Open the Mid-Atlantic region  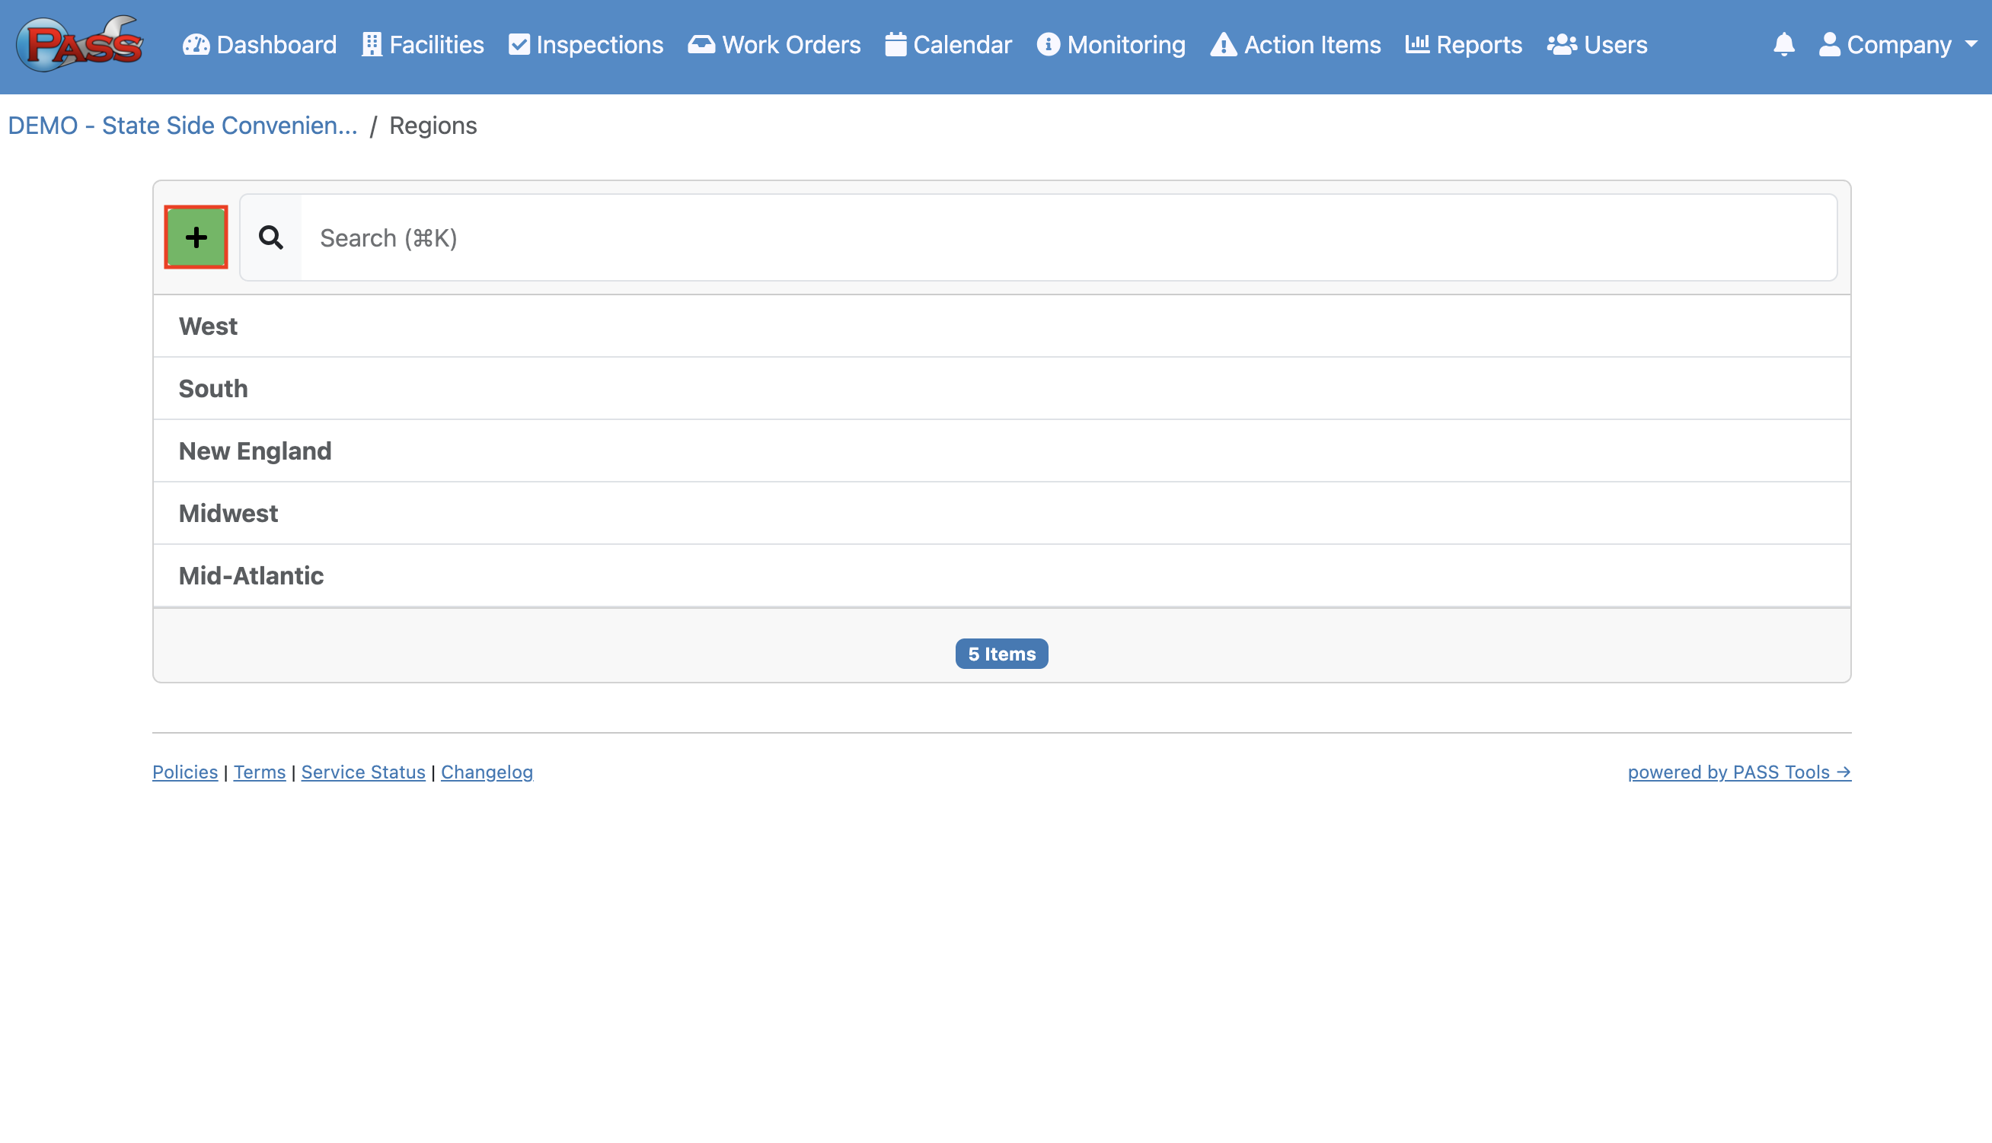(251, 575)
